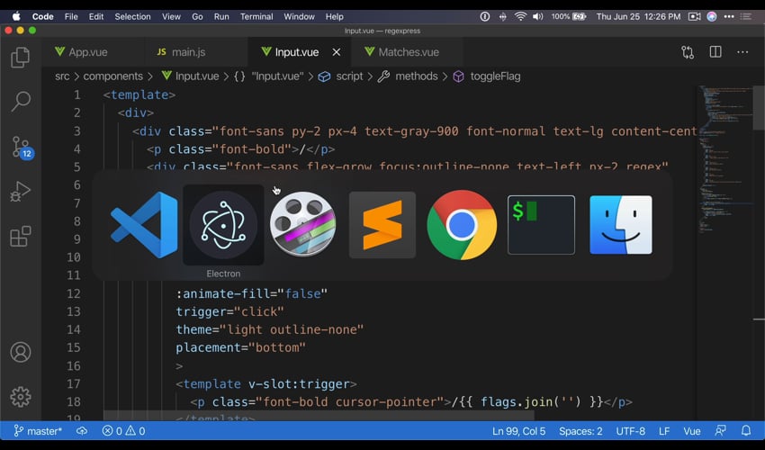The width and height of the screenshot is (765, 450).
Task: Select the Claquette film reel app
Action: point(303,224)
